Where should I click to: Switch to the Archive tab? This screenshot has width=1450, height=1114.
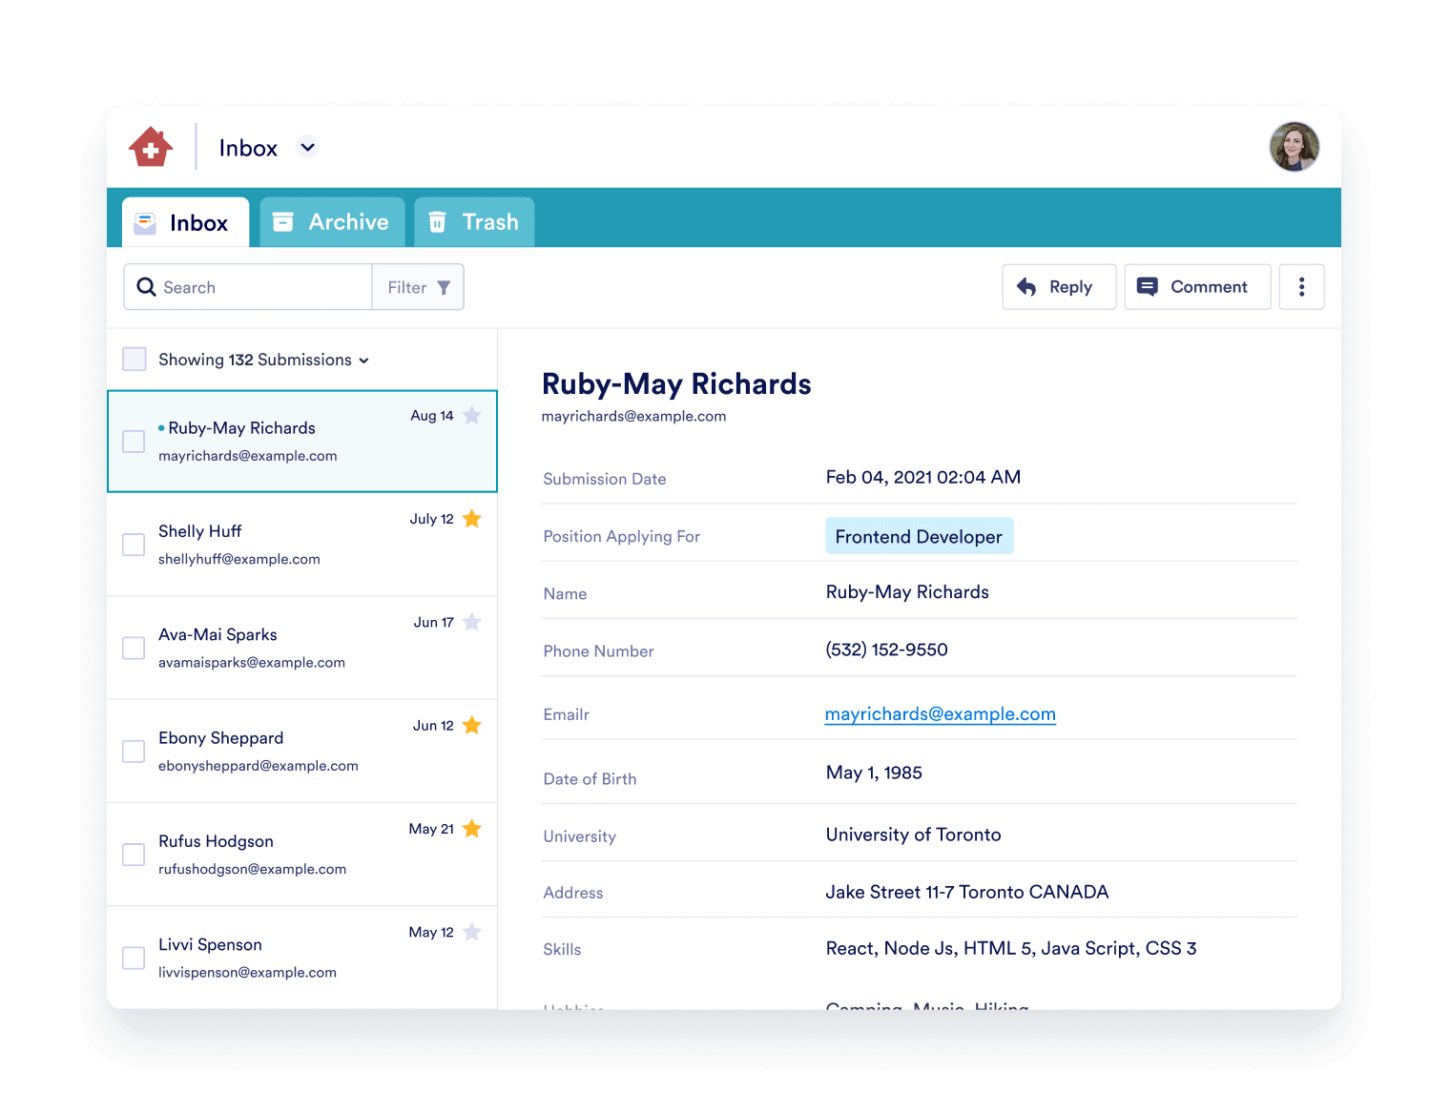click(x=332, y=222)
